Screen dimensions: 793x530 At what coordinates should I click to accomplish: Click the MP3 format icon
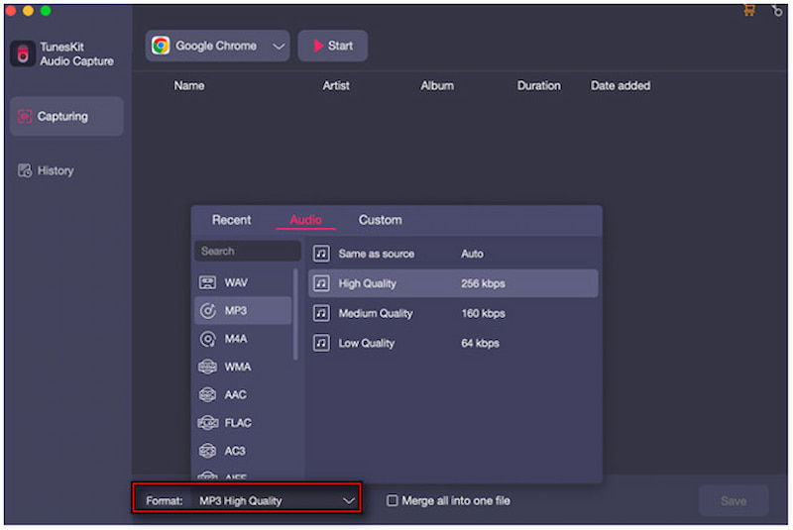point(208,311)
